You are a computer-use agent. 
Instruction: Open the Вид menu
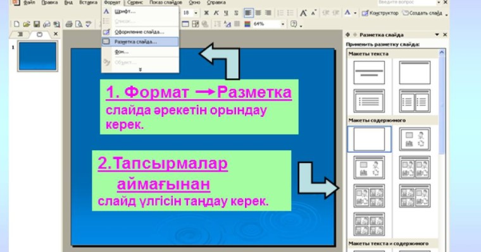click(x=68, y=3)
